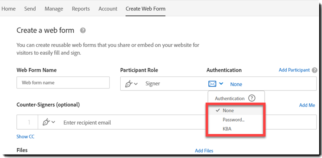Open the counter-signer role chevron dropdown

[53, 122]
